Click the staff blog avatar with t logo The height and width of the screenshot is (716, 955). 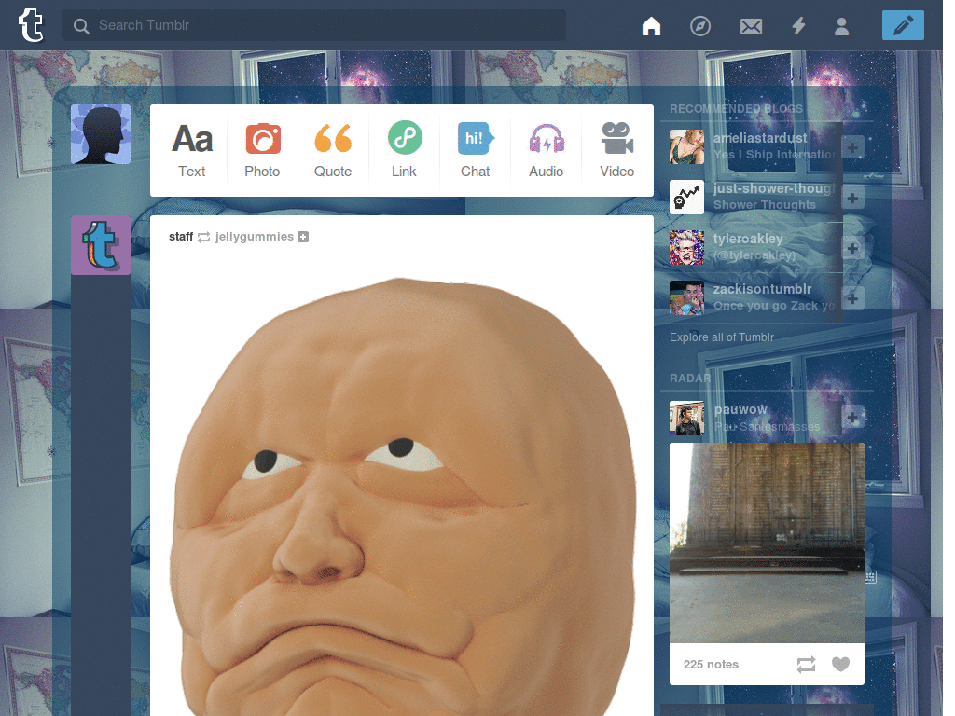(x=101, y=245)
